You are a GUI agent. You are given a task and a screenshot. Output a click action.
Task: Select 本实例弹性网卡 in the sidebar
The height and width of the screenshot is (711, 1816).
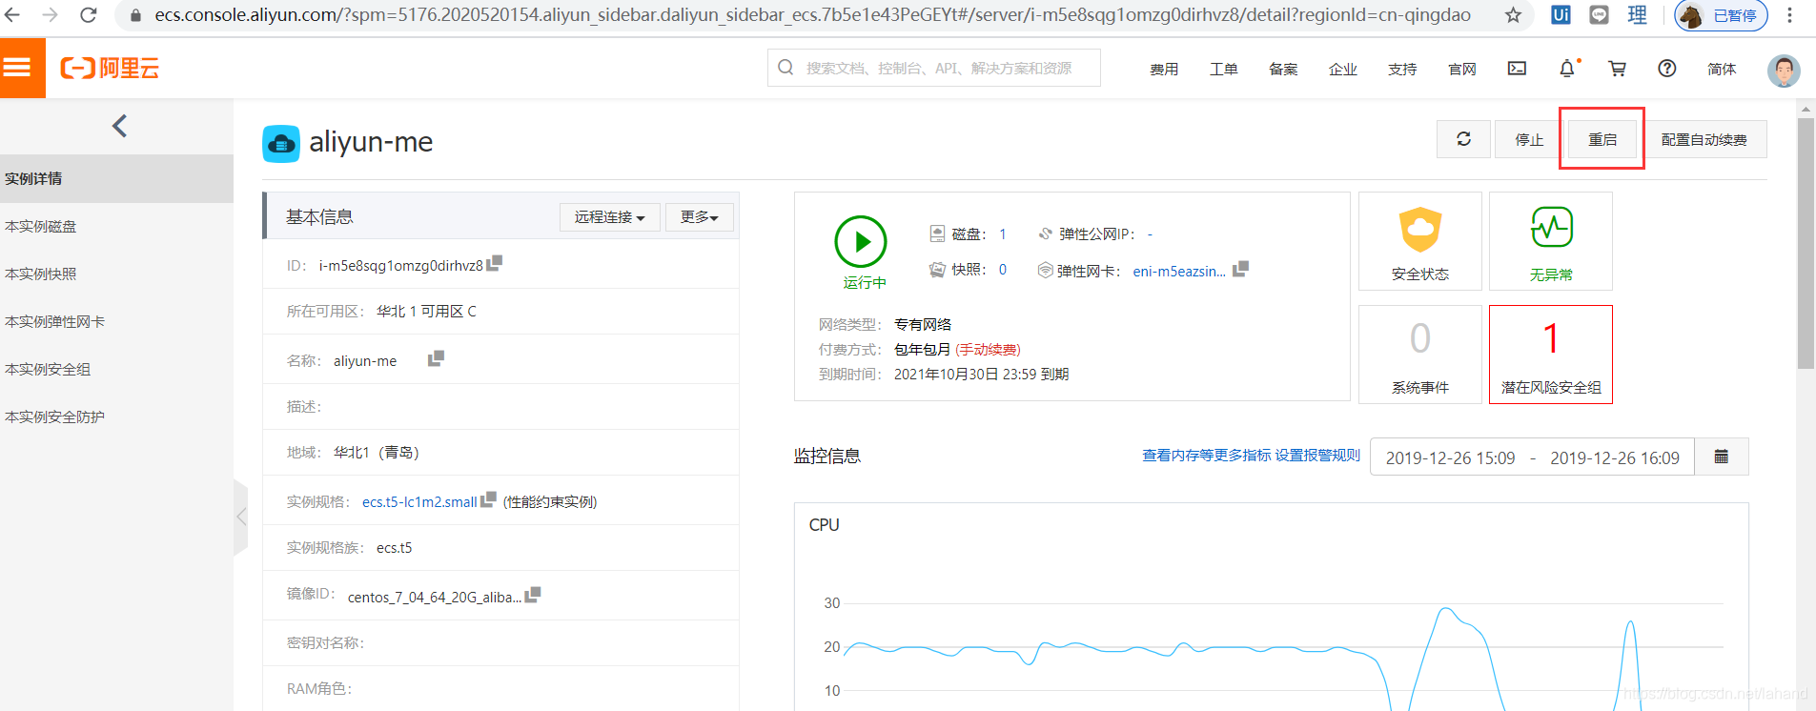coord(116,321)
